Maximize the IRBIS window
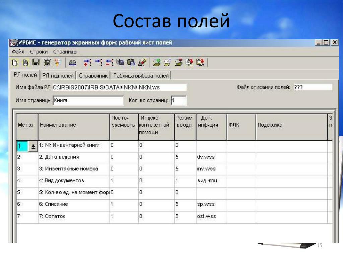Screen dimensions: 343x257 pyautogui.click(x=326, y=42)
